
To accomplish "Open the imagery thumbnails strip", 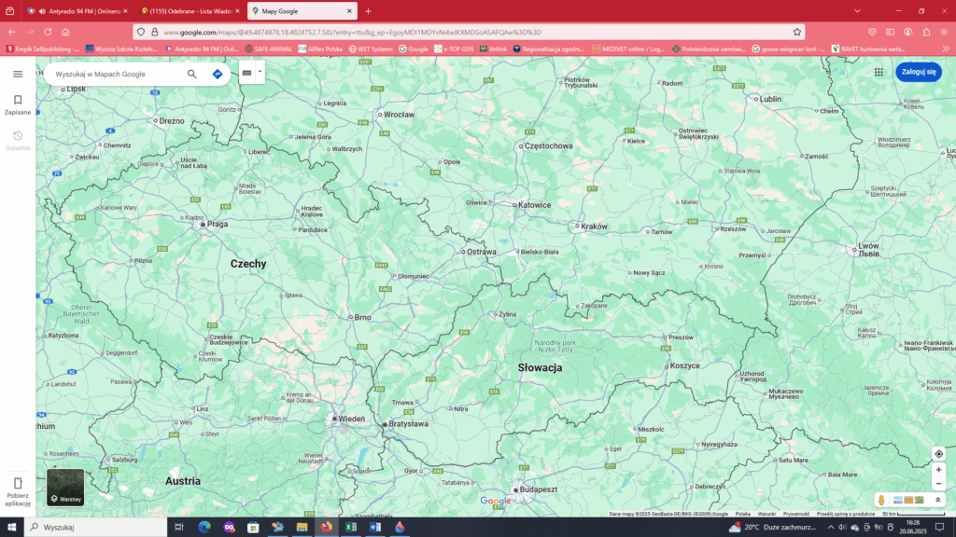I will pos(908,500).
